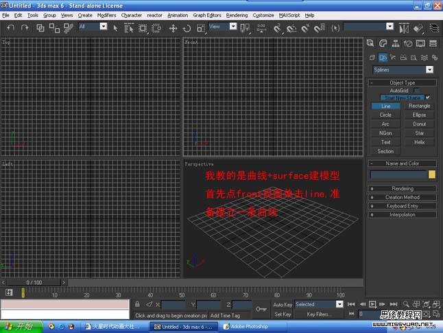Select the Cameras category icon
443x333 pixels.
(x=403, y=58)
